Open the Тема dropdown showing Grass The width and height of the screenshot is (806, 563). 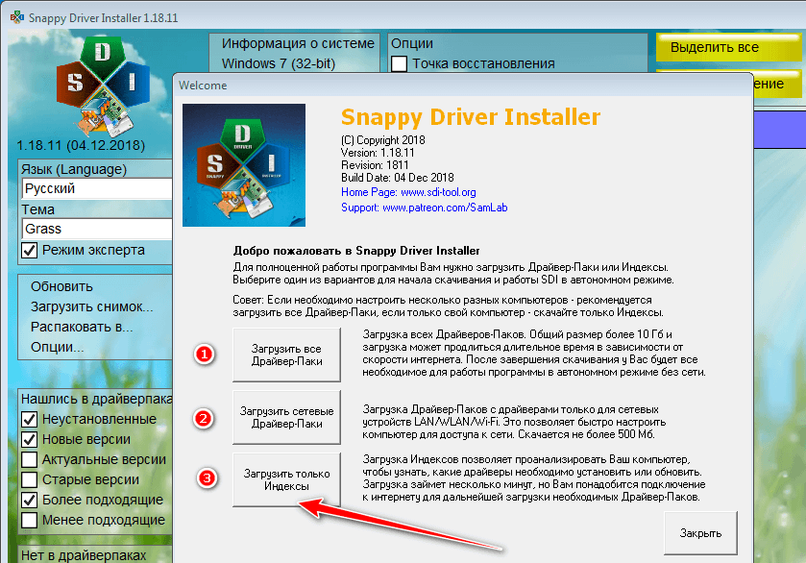click(97, 229)
